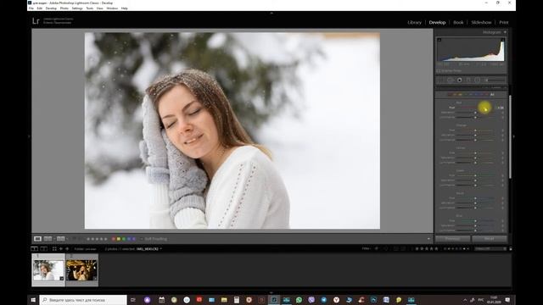The width and height of the screenshot is (543, 305).
Task: Enable the Soft Proofing checkbox
Action: tap(142, 239)
